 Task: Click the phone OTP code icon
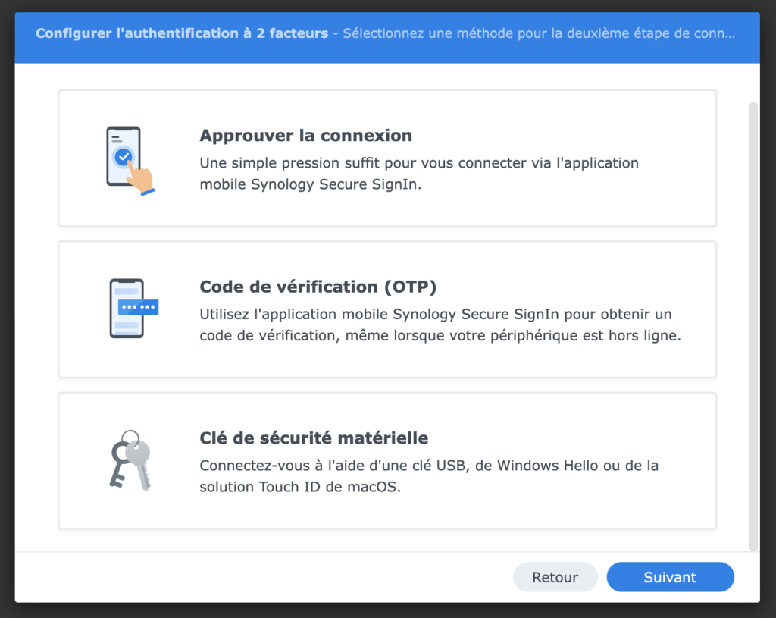tap(133, 309)
